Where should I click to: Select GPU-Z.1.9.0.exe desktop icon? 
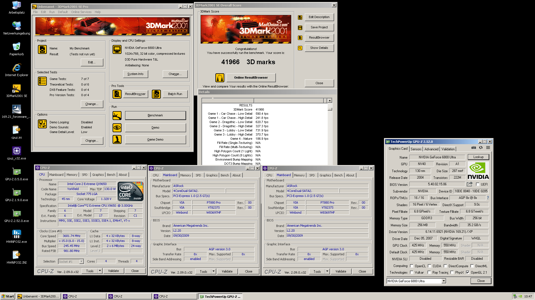point(16,195)
